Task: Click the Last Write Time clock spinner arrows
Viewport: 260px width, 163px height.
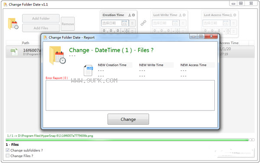Action: pos(177,31)
